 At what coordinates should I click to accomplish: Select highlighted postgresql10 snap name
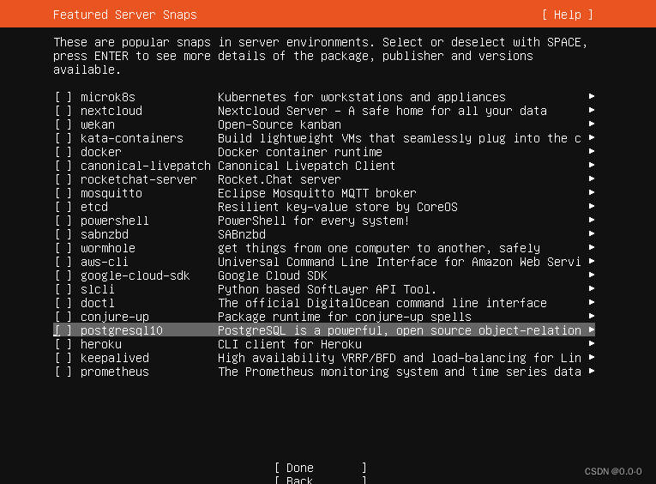click(121, 330)
